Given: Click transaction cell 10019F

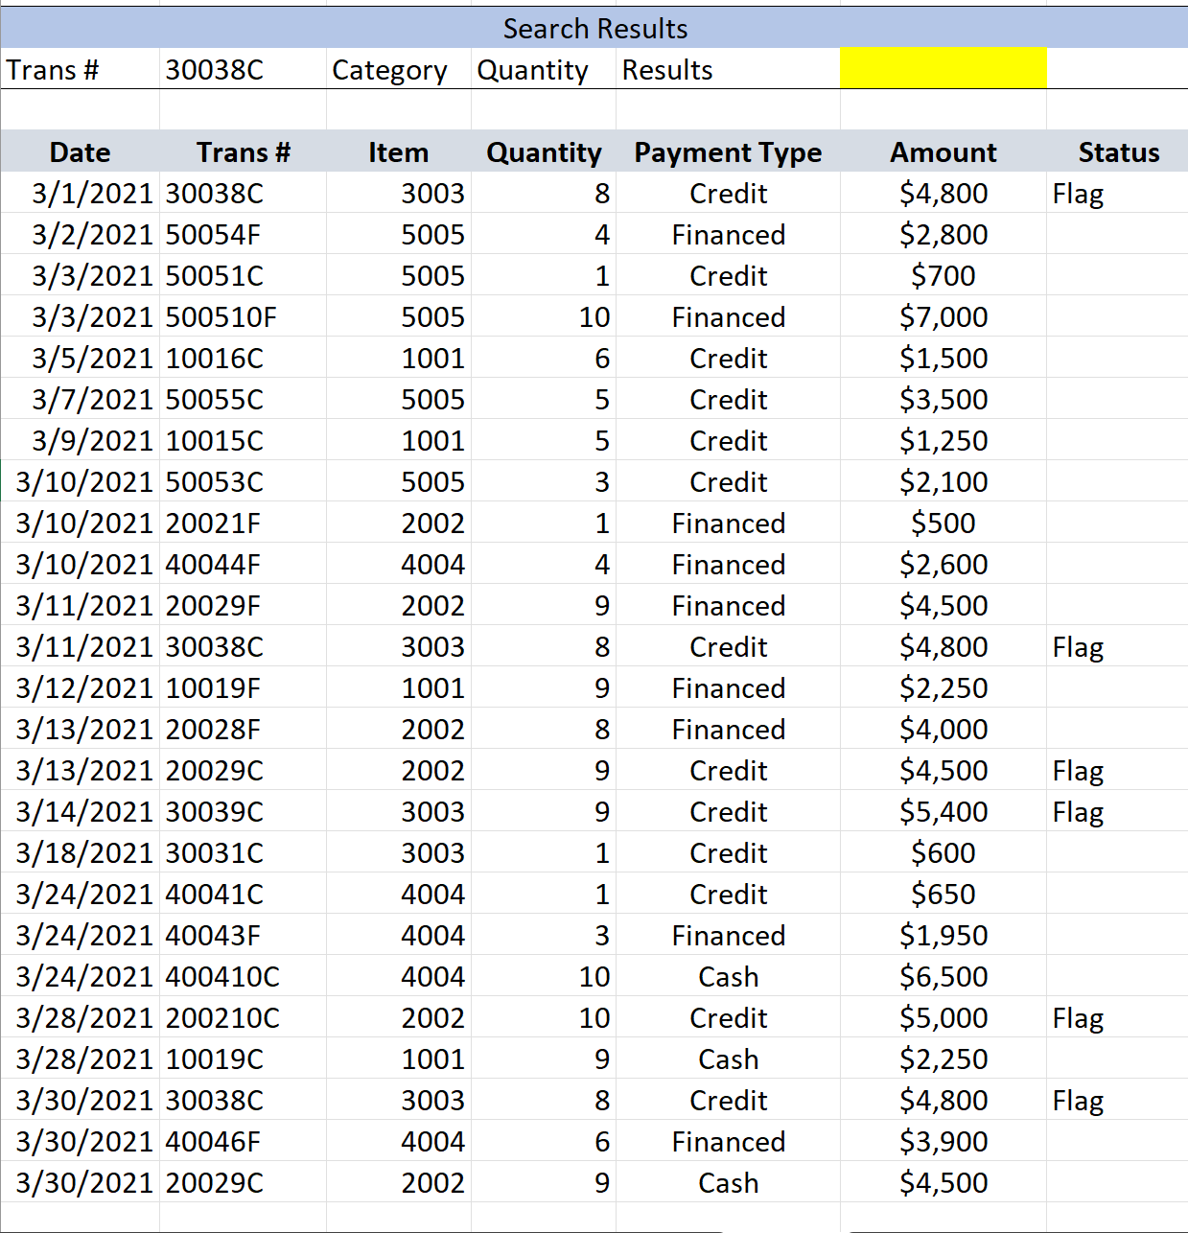Looking at the screenshot, I should [x=243, y=687].
